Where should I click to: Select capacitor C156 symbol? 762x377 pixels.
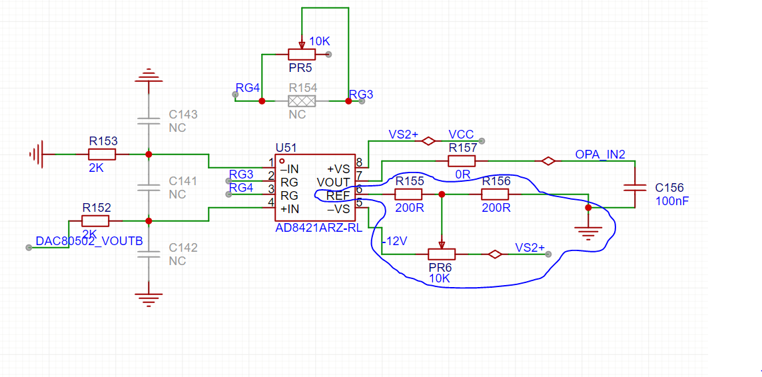(635, 188)
